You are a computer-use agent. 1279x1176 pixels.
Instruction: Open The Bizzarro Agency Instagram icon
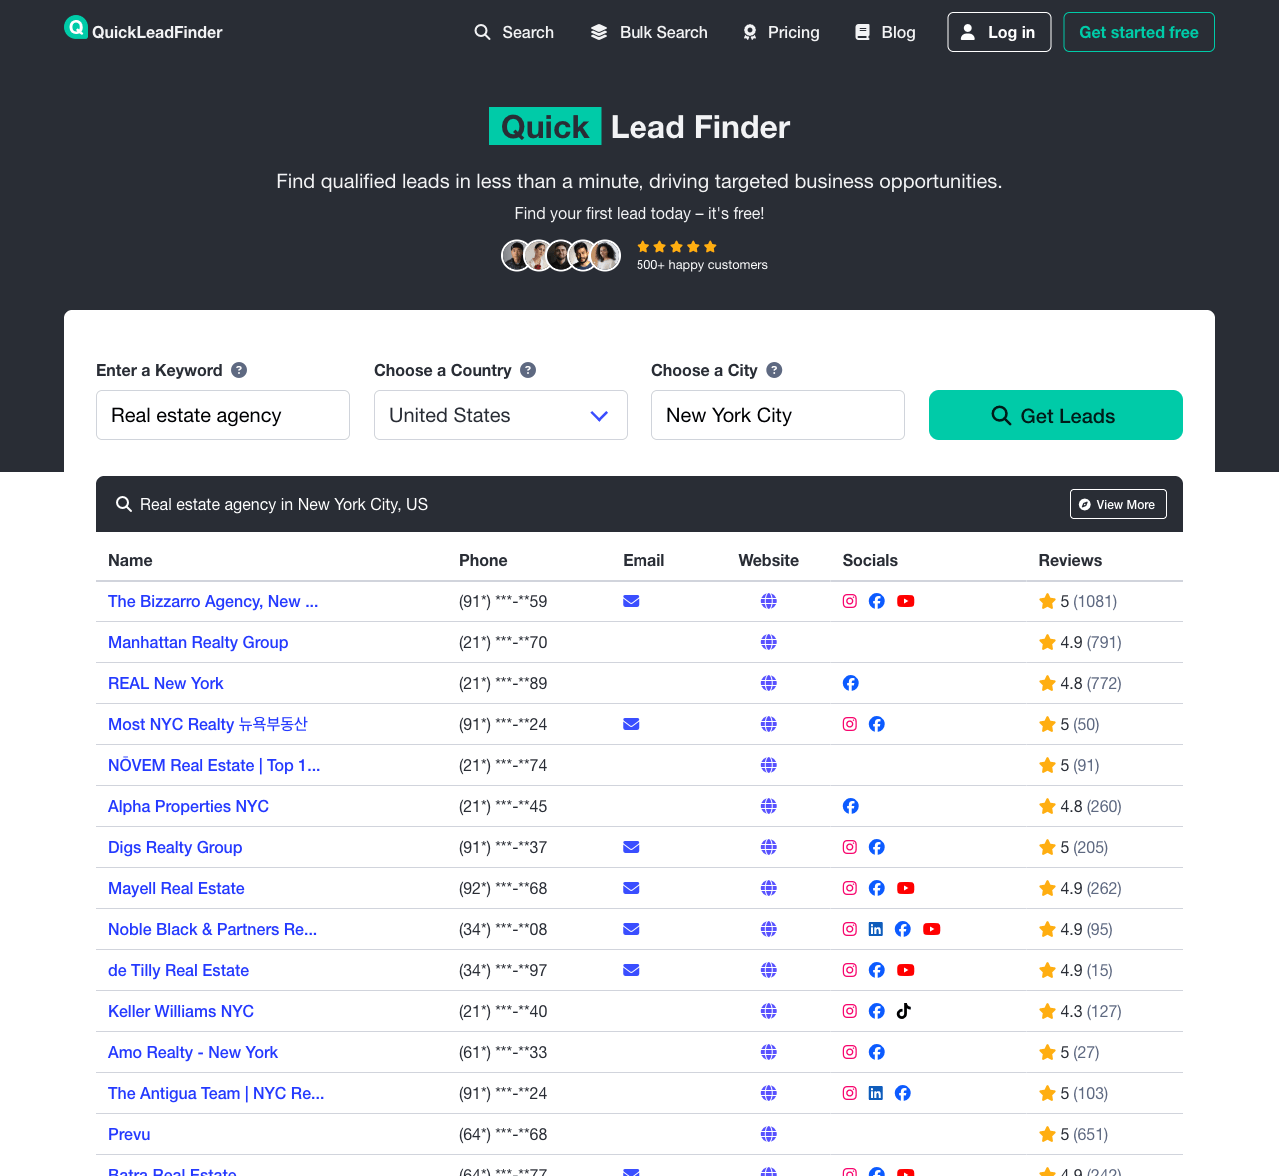(850, 601)
